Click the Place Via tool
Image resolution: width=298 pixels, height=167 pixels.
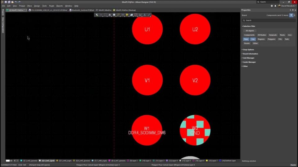tap(127, 15)
